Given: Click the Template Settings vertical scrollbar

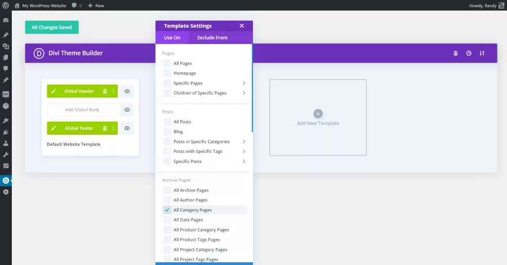Looking at the screenshot, I should (x=252, y=88).
